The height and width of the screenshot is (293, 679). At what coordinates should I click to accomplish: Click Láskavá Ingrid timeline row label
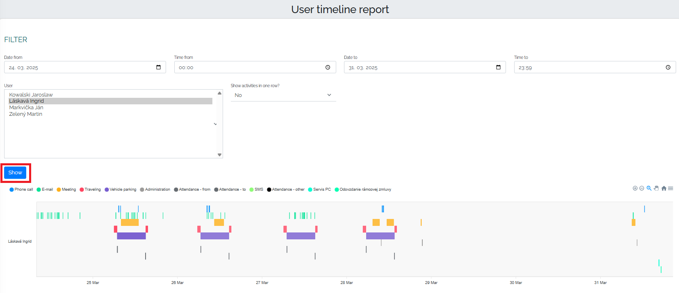(20, 241)
